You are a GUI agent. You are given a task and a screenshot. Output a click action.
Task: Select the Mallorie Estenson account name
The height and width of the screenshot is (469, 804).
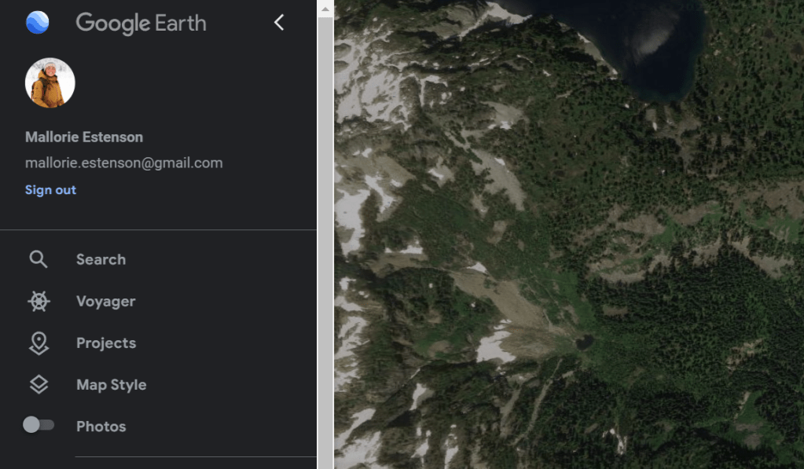pyautogui.click(x=84, y=137)
